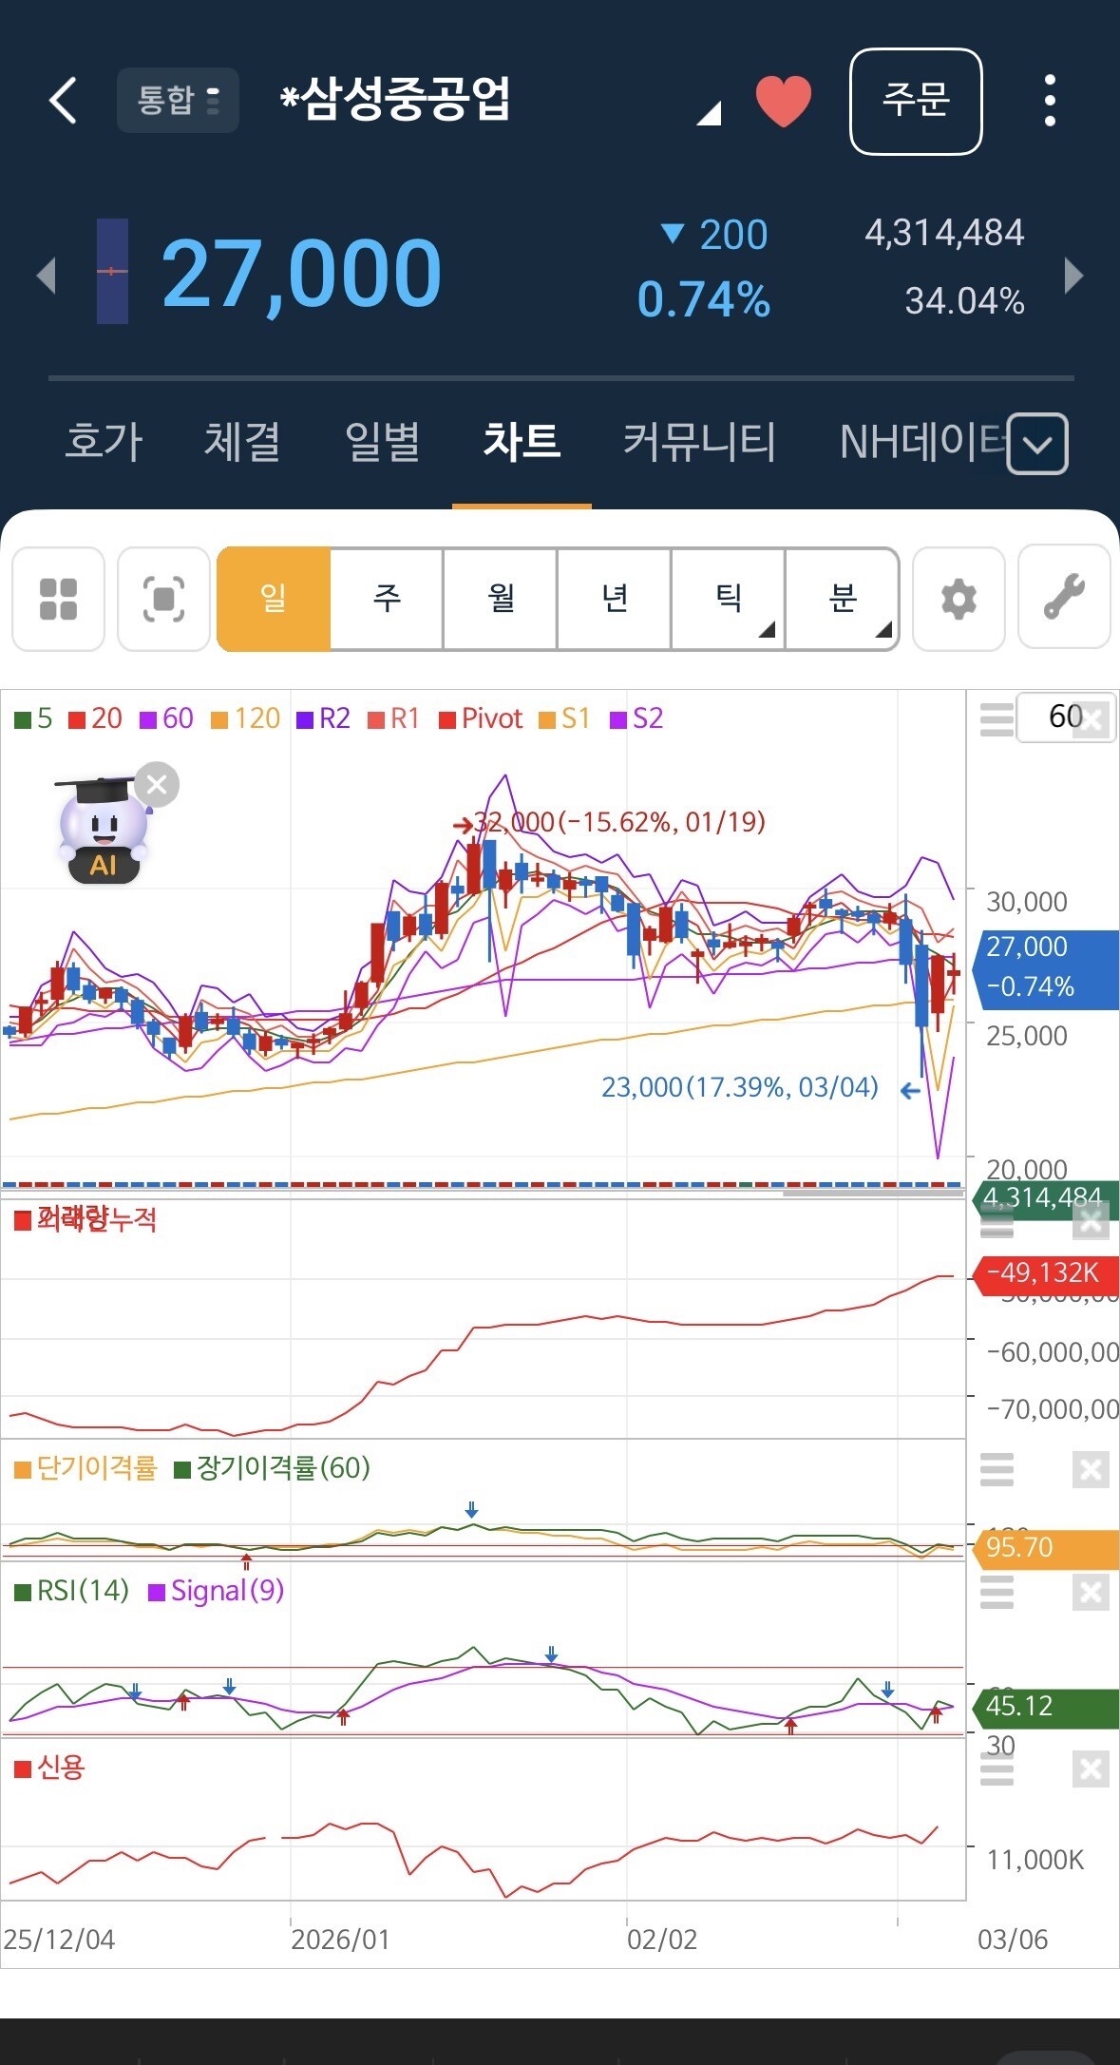
Task: Tap the 주문 order button
Action: coord(916,101)
